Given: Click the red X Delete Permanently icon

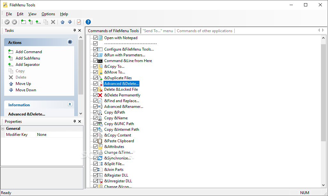Looking at the screenshot, I should click(x=100, y=95).
